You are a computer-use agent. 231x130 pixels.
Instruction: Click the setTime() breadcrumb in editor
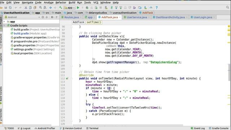point(94,22)
